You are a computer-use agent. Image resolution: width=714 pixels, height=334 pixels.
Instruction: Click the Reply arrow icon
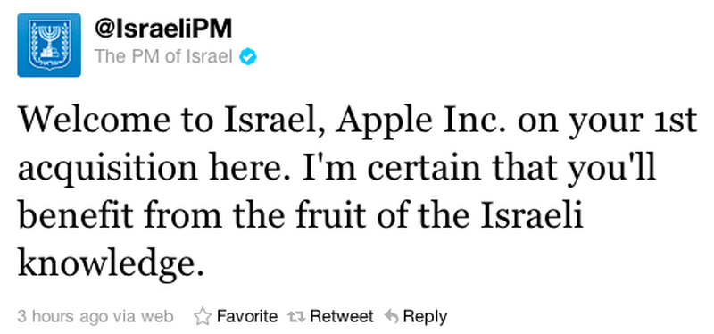[392, 316]
